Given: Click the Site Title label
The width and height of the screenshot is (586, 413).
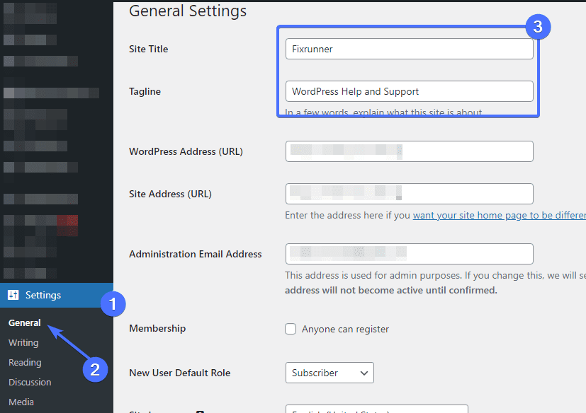Looking at the screenshot, I should point(148,49).
